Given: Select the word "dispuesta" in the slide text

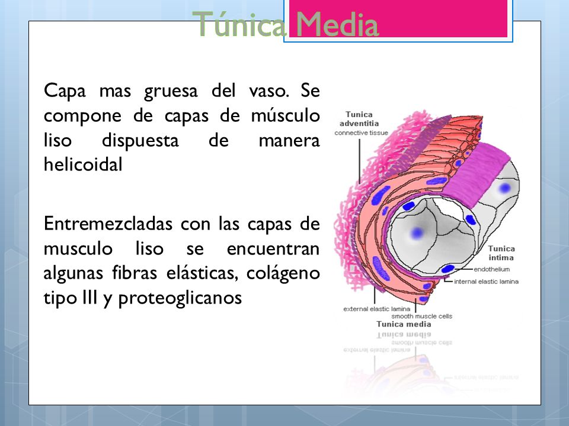Looking at the screenshot, I should 140,141.
